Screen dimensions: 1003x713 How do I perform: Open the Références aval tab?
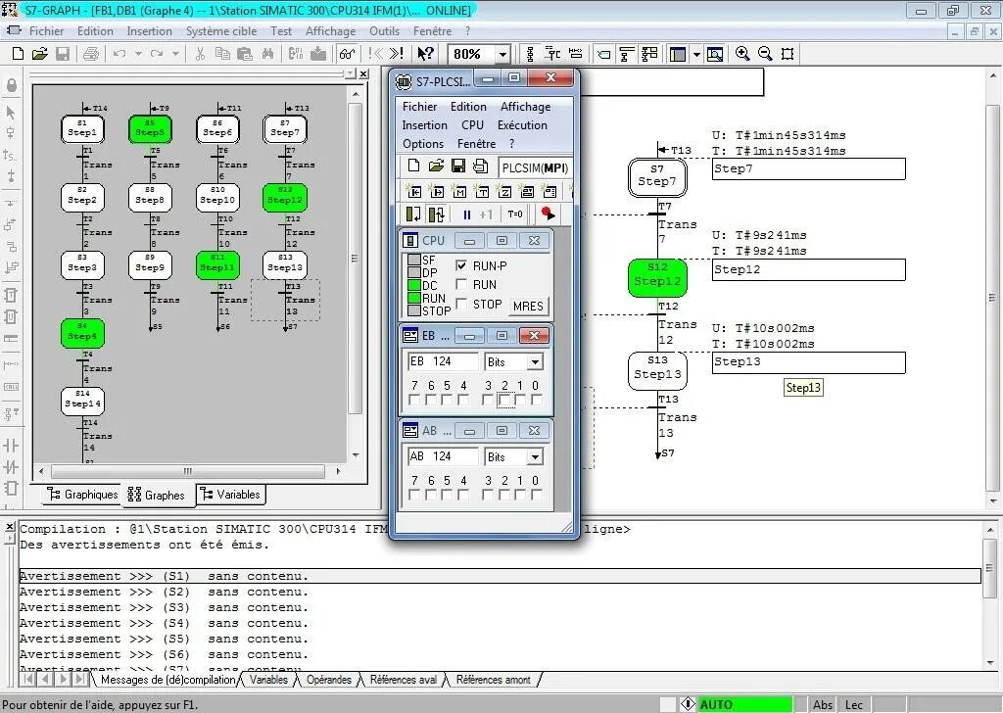(x=403, y=680)
